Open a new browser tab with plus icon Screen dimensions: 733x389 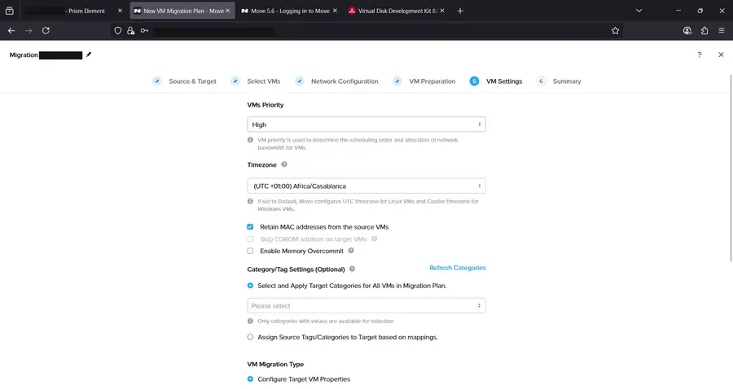(x=460, y=11)
